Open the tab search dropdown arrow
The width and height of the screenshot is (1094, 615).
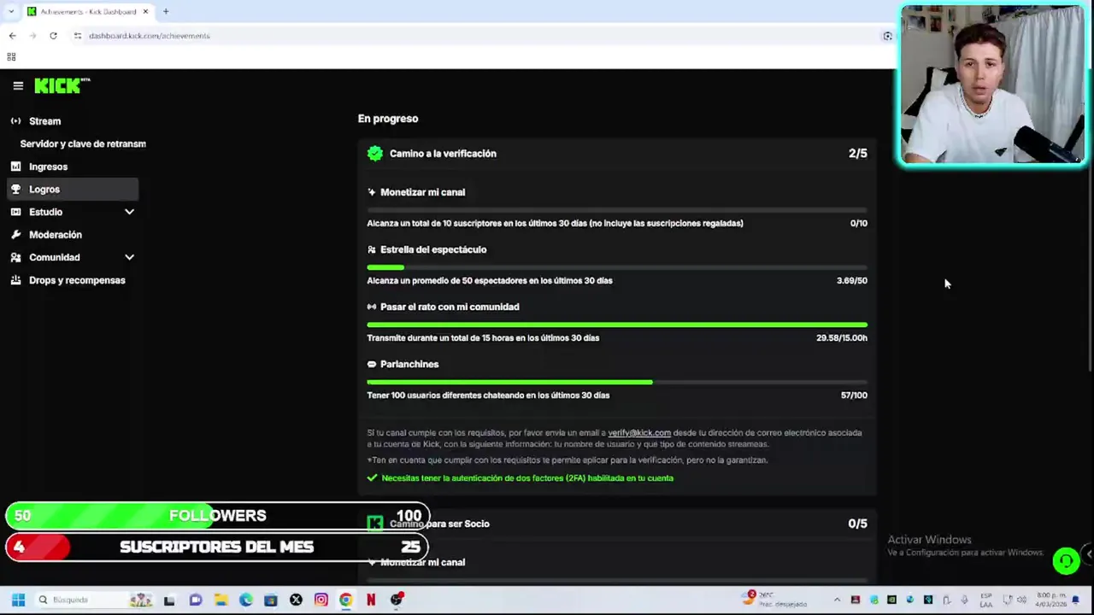point(10,11)
